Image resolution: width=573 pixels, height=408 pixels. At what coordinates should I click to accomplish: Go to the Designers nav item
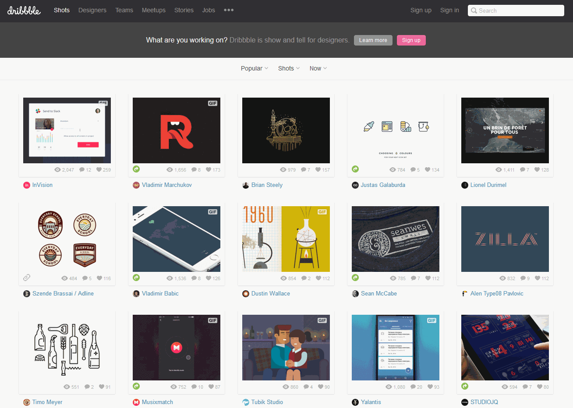[92, 10]
